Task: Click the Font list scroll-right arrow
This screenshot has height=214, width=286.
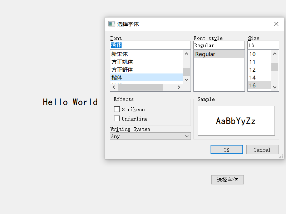Action: (x=179, y=87)
